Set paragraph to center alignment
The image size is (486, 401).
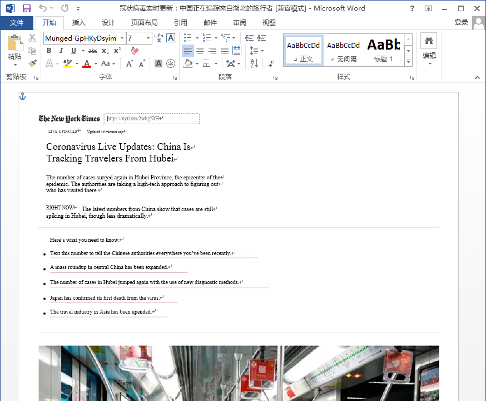click(x=200, y=51)
